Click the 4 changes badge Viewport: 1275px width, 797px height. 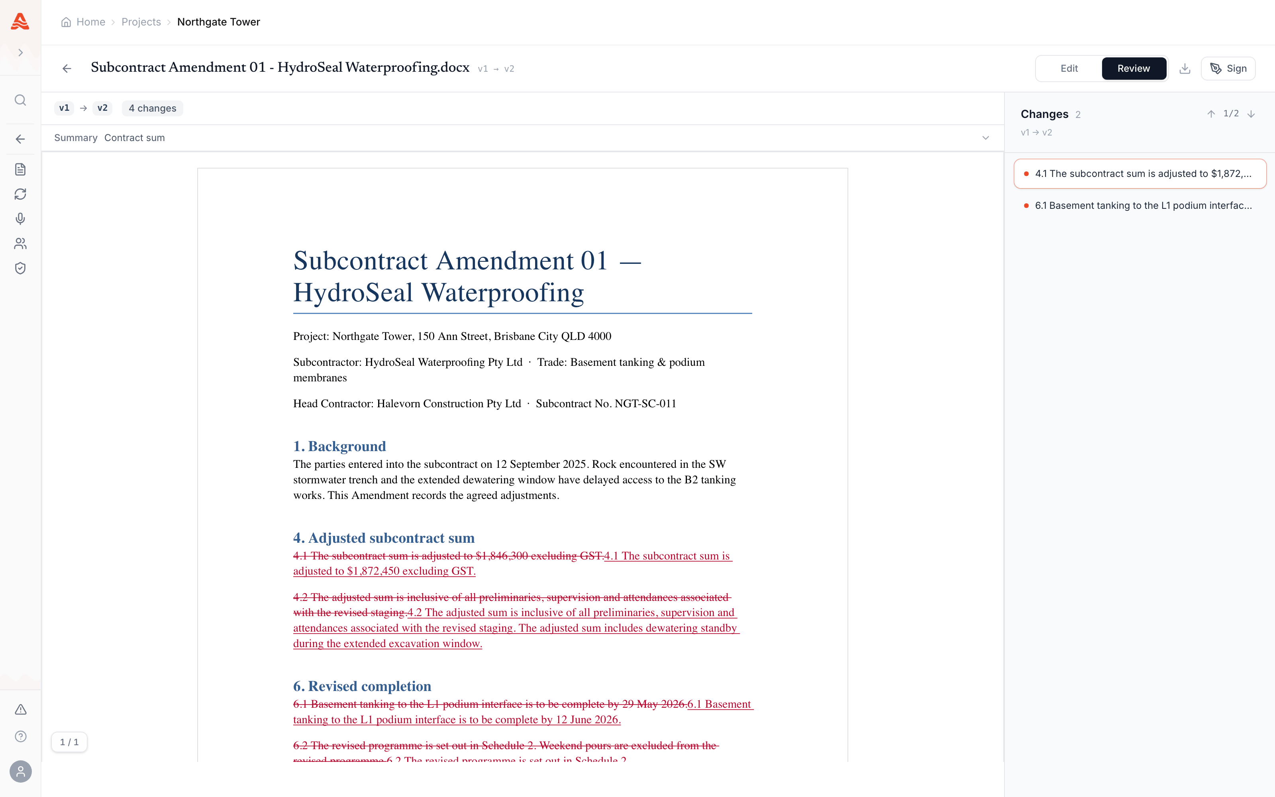[152, 108]
